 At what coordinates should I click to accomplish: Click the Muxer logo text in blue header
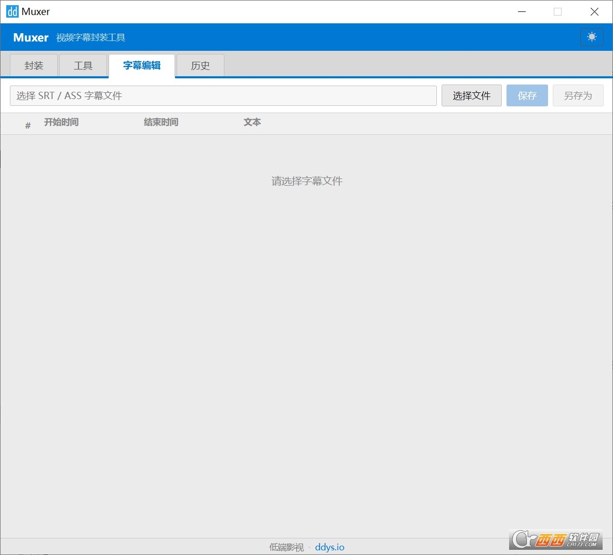coord(31,37)
